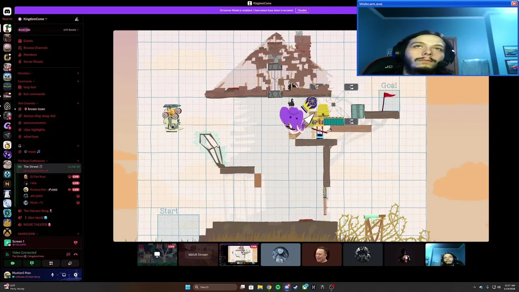Open Spotify from the taskbar
This screenshot has width=519, height=292.
(x=278, y=287)
